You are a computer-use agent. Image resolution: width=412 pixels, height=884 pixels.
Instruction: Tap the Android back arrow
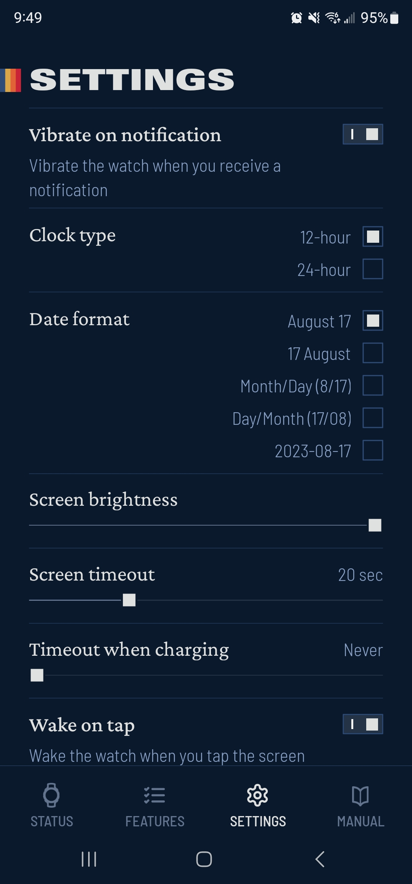(x=320, y=859)
